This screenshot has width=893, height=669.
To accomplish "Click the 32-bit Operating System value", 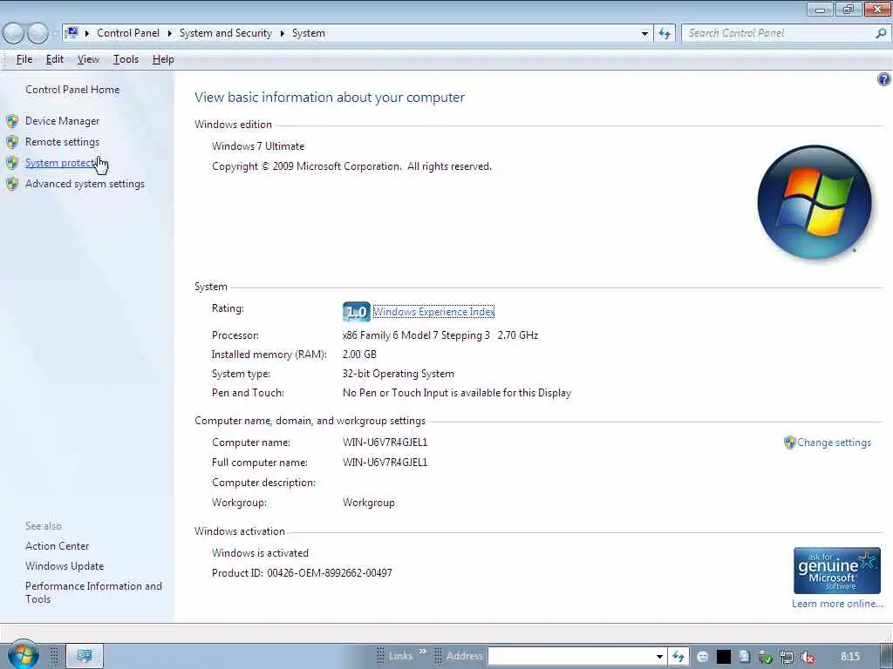I will [x=398, y=374].
